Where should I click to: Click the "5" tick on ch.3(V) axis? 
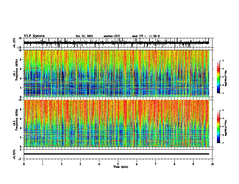pos(21,150)
